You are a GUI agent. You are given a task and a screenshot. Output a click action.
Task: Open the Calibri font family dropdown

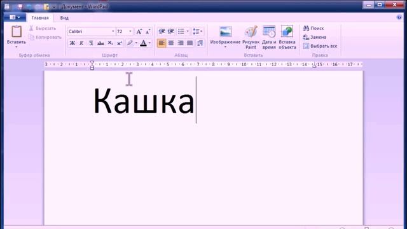pyautogui.click(x=113, y=31)
